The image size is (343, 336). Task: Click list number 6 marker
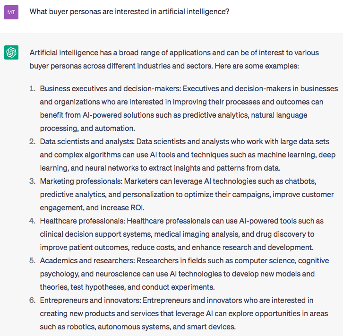[x=32, y=301]
